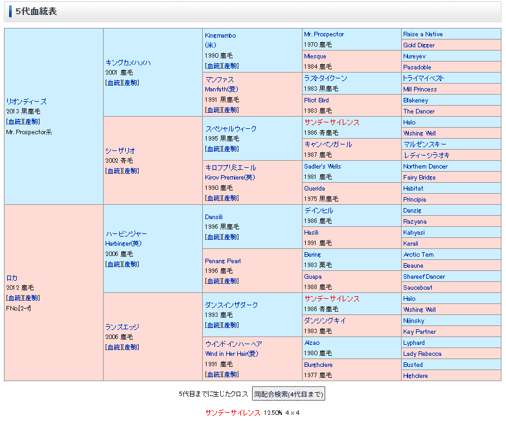Open Habitat link

point(413,188)
